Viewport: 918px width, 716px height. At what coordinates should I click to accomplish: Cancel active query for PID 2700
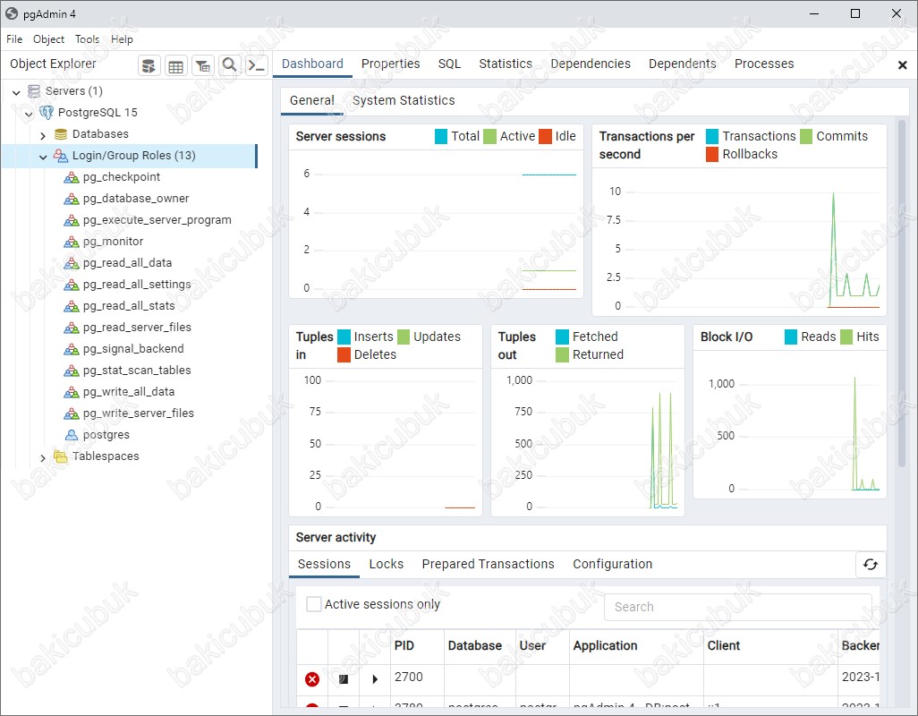[344, 679]
